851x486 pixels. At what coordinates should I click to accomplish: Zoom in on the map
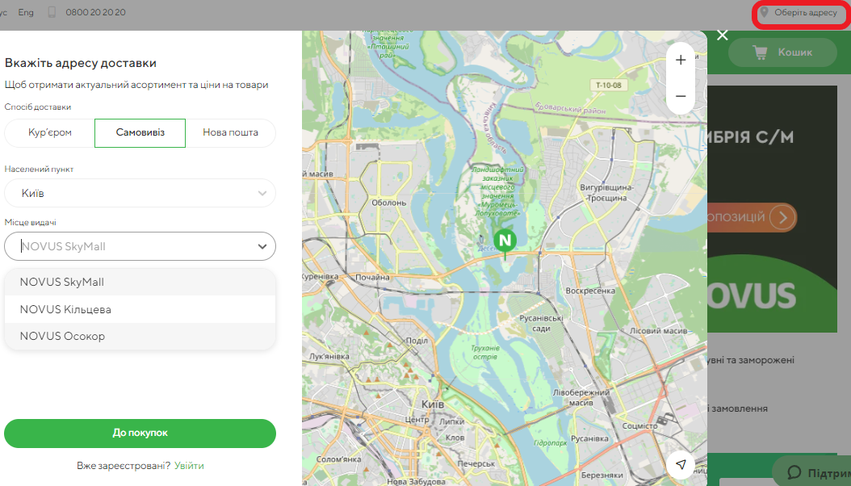click(x=681, y=61)
